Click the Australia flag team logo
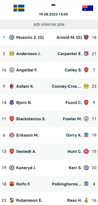98x205 pixels. pyautogui.click(x=87, y=8)
